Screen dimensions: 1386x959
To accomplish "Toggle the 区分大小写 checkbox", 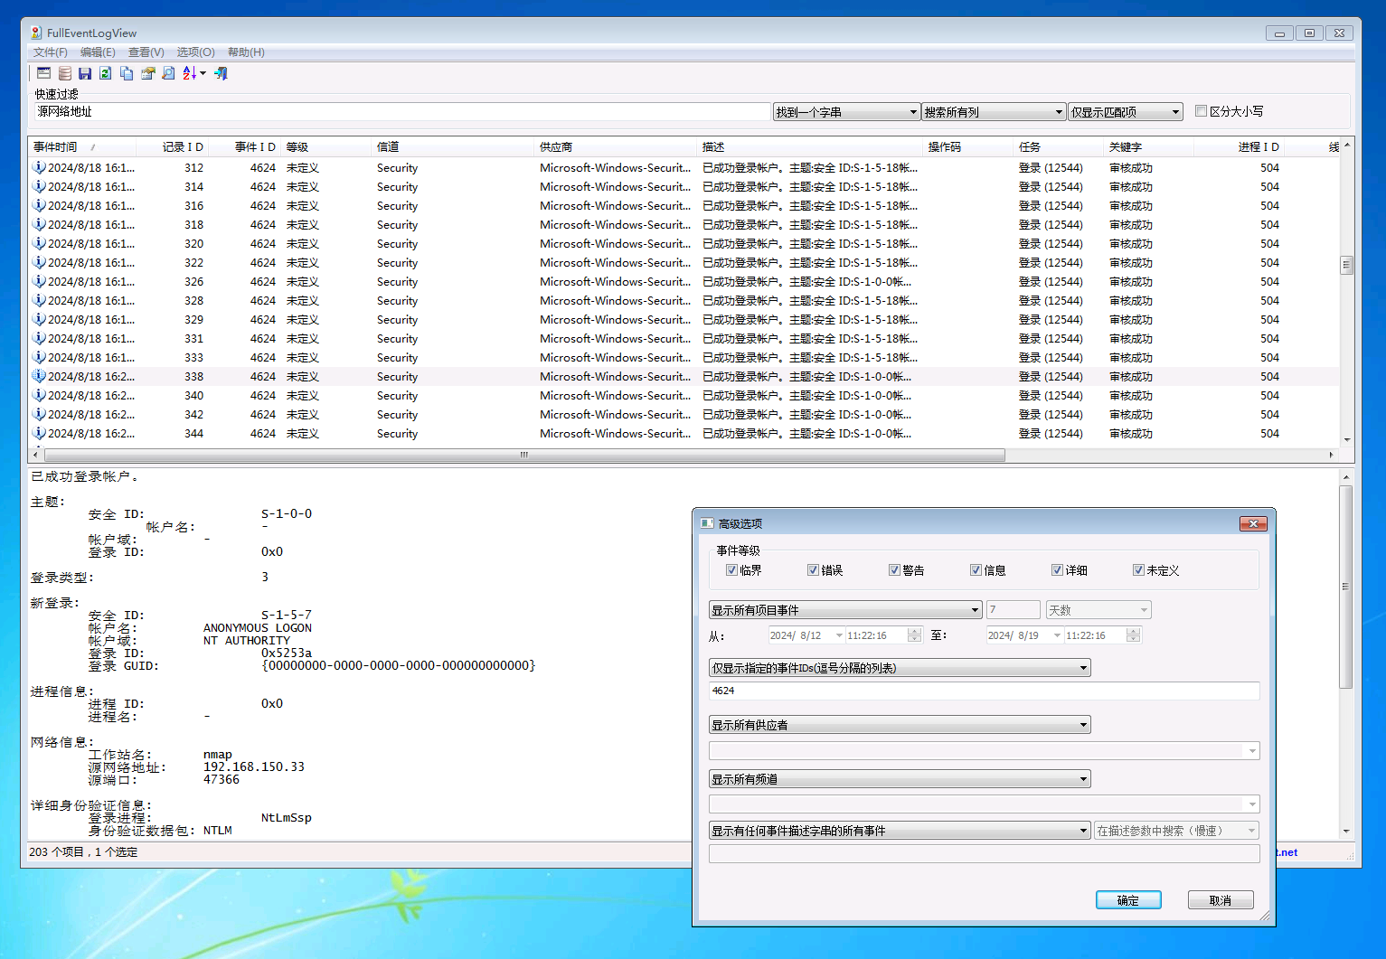I will [1201, 111].
